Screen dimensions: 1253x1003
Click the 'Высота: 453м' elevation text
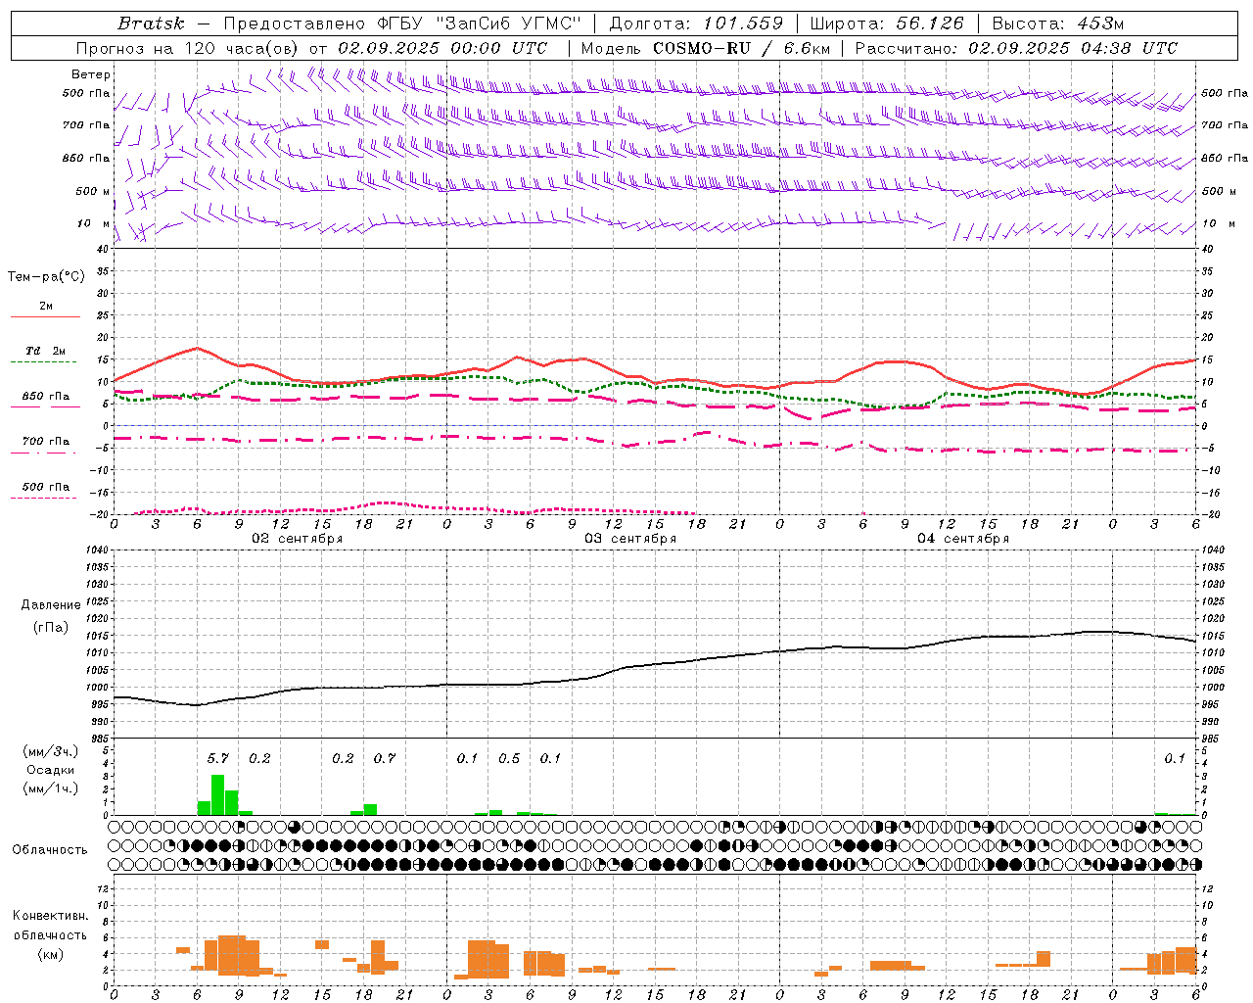tap(1058, 24)
